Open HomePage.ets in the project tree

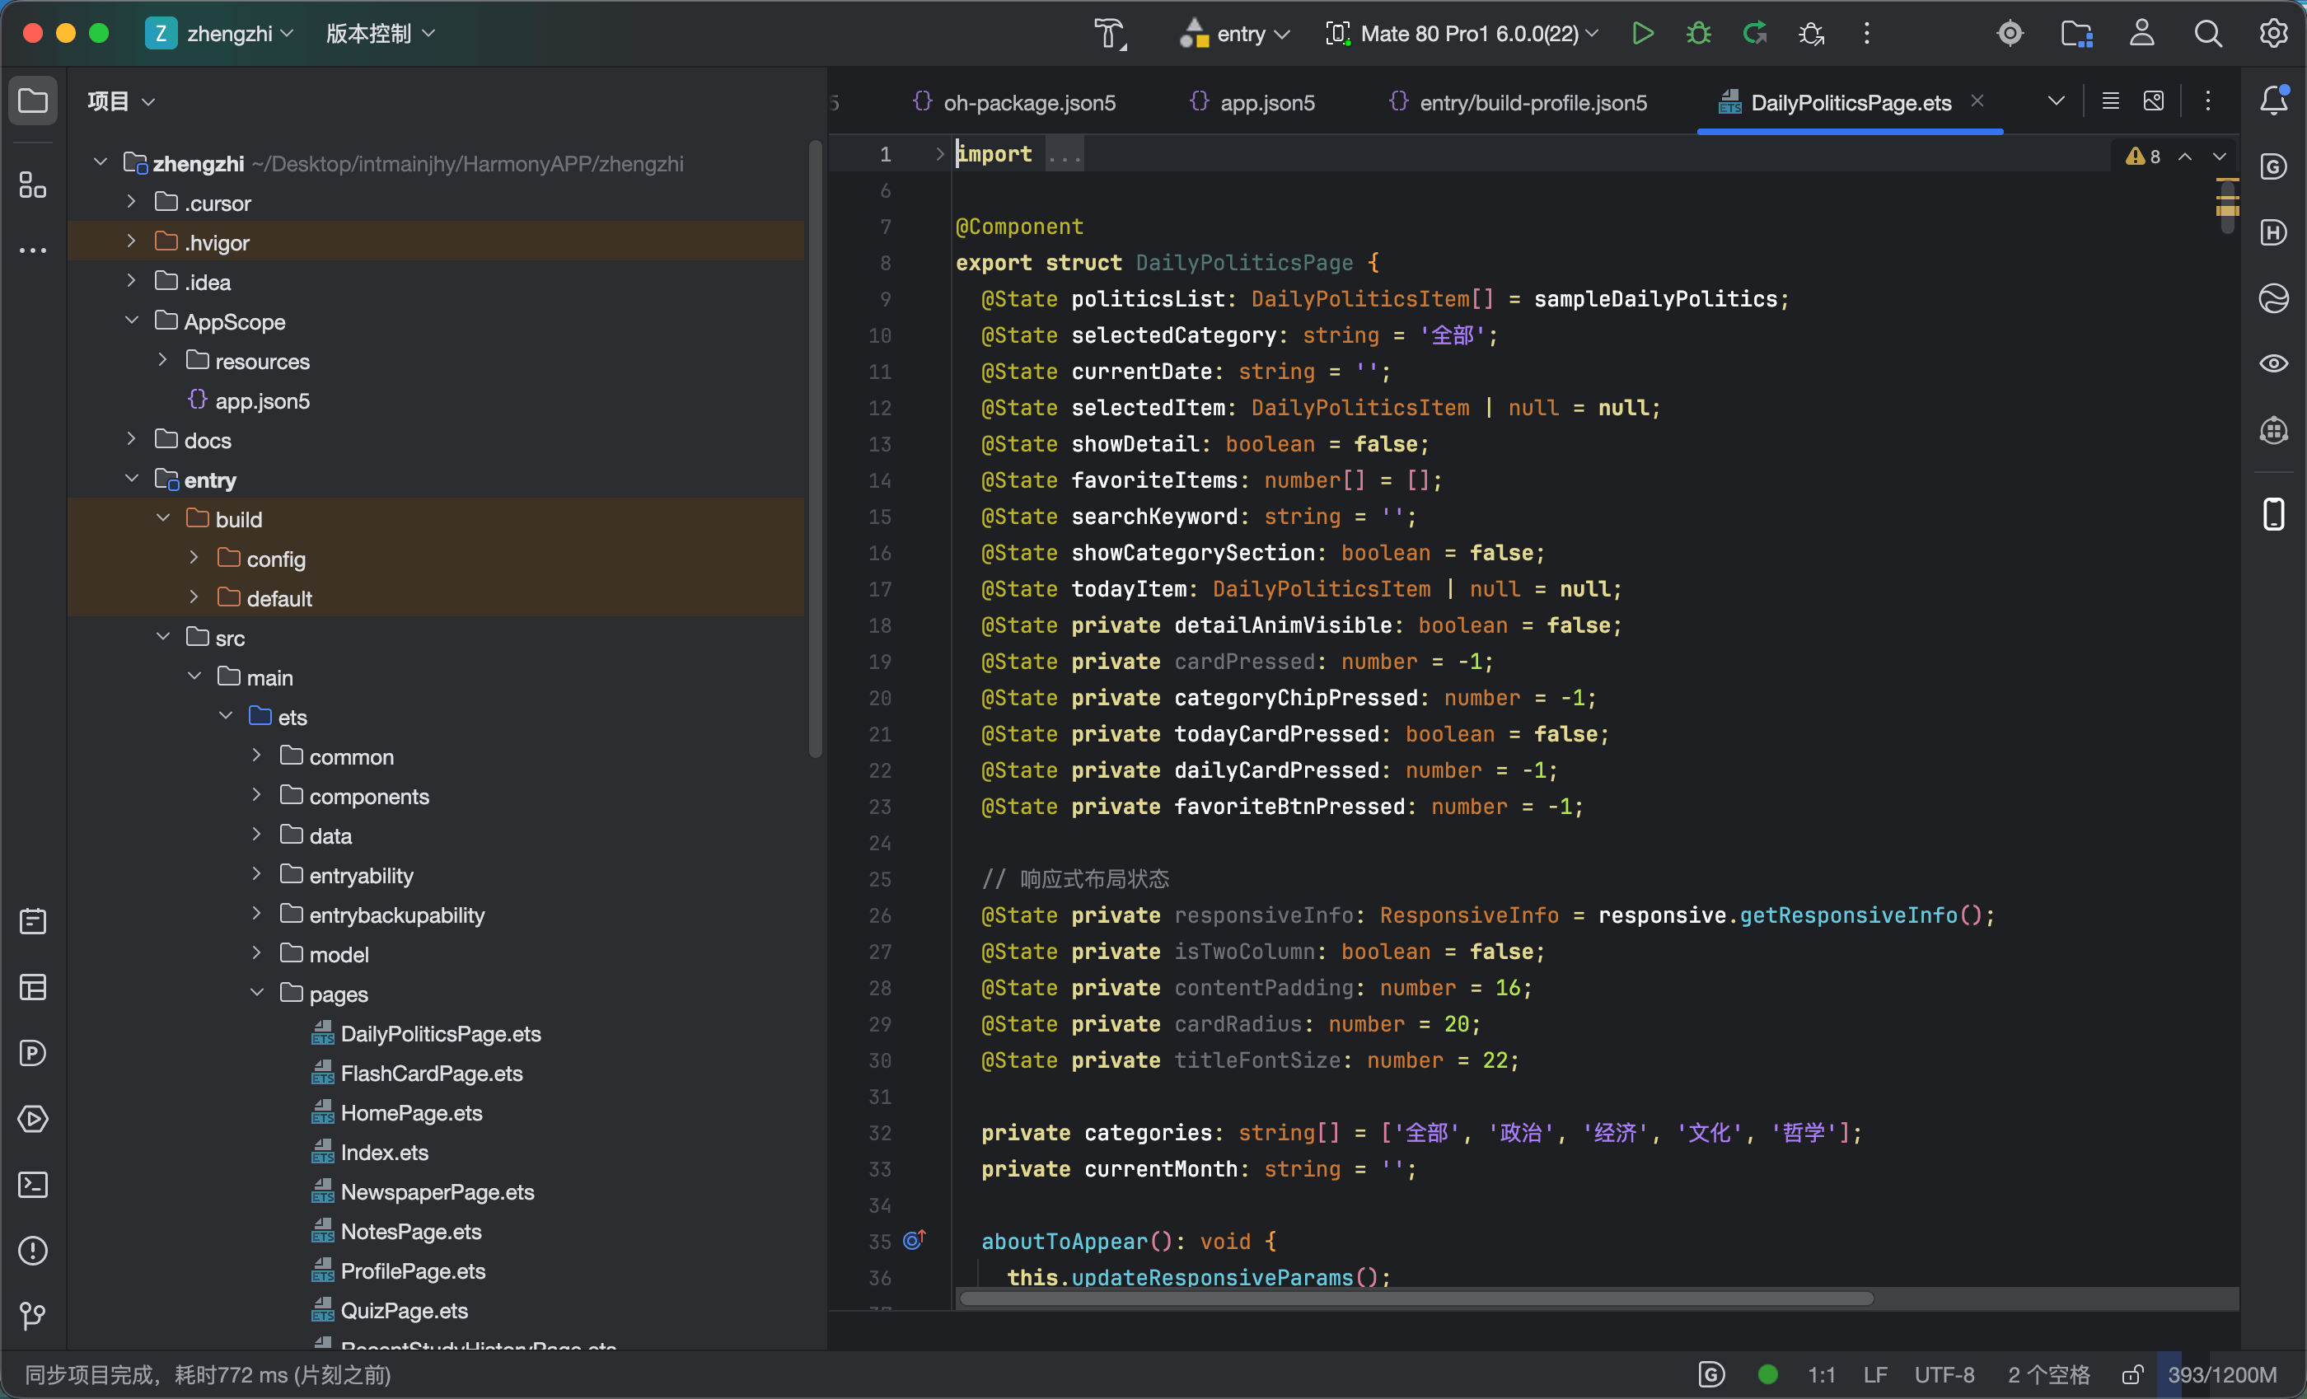(410, 1112)
